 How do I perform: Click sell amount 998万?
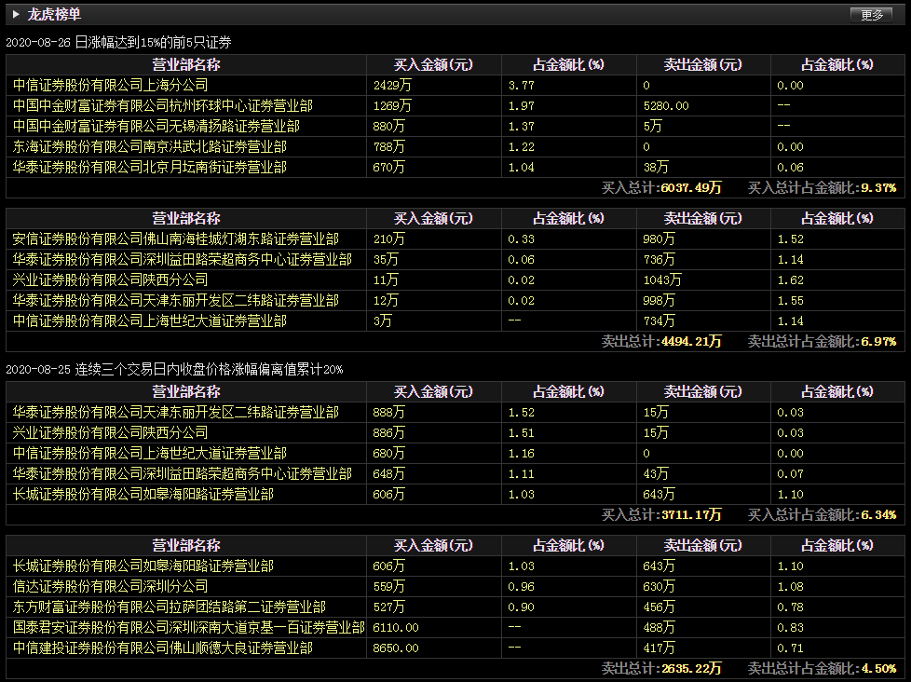(x=659, y=300)
